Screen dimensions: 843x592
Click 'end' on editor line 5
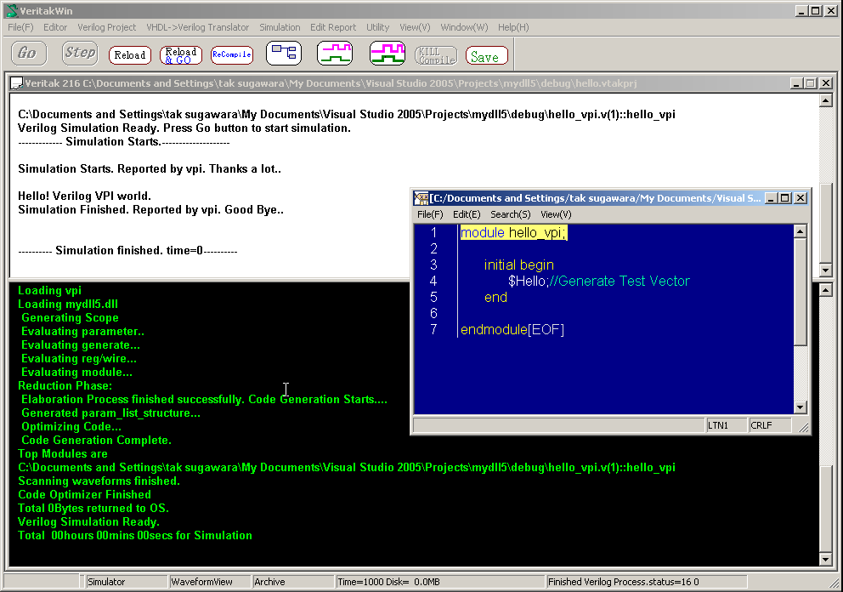[x=495, y=297]
